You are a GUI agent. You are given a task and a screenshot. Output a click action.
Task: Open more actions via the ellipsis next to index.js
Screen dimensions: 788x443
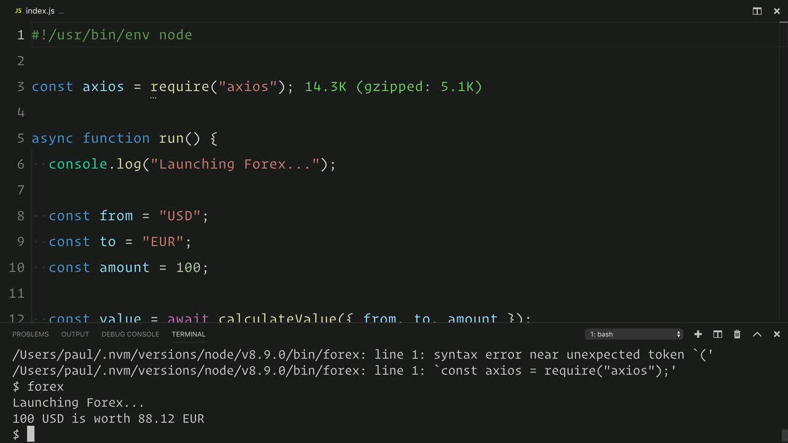coord(62,11)
